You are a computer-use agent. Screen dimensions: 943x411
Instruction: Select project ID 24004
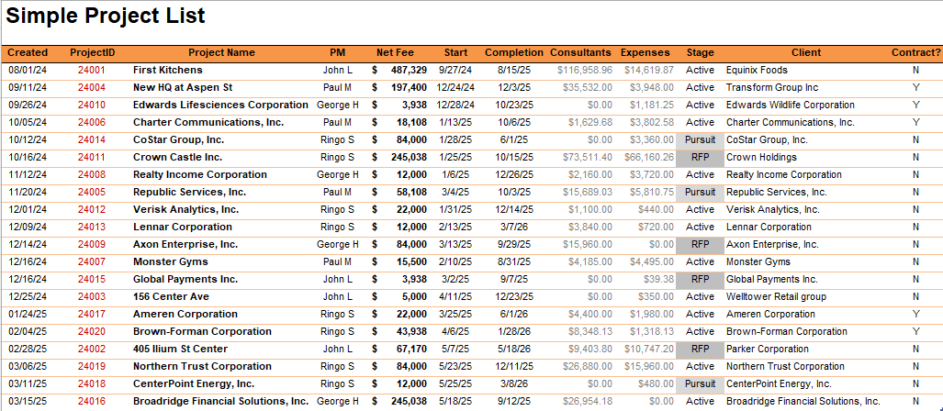92,88
